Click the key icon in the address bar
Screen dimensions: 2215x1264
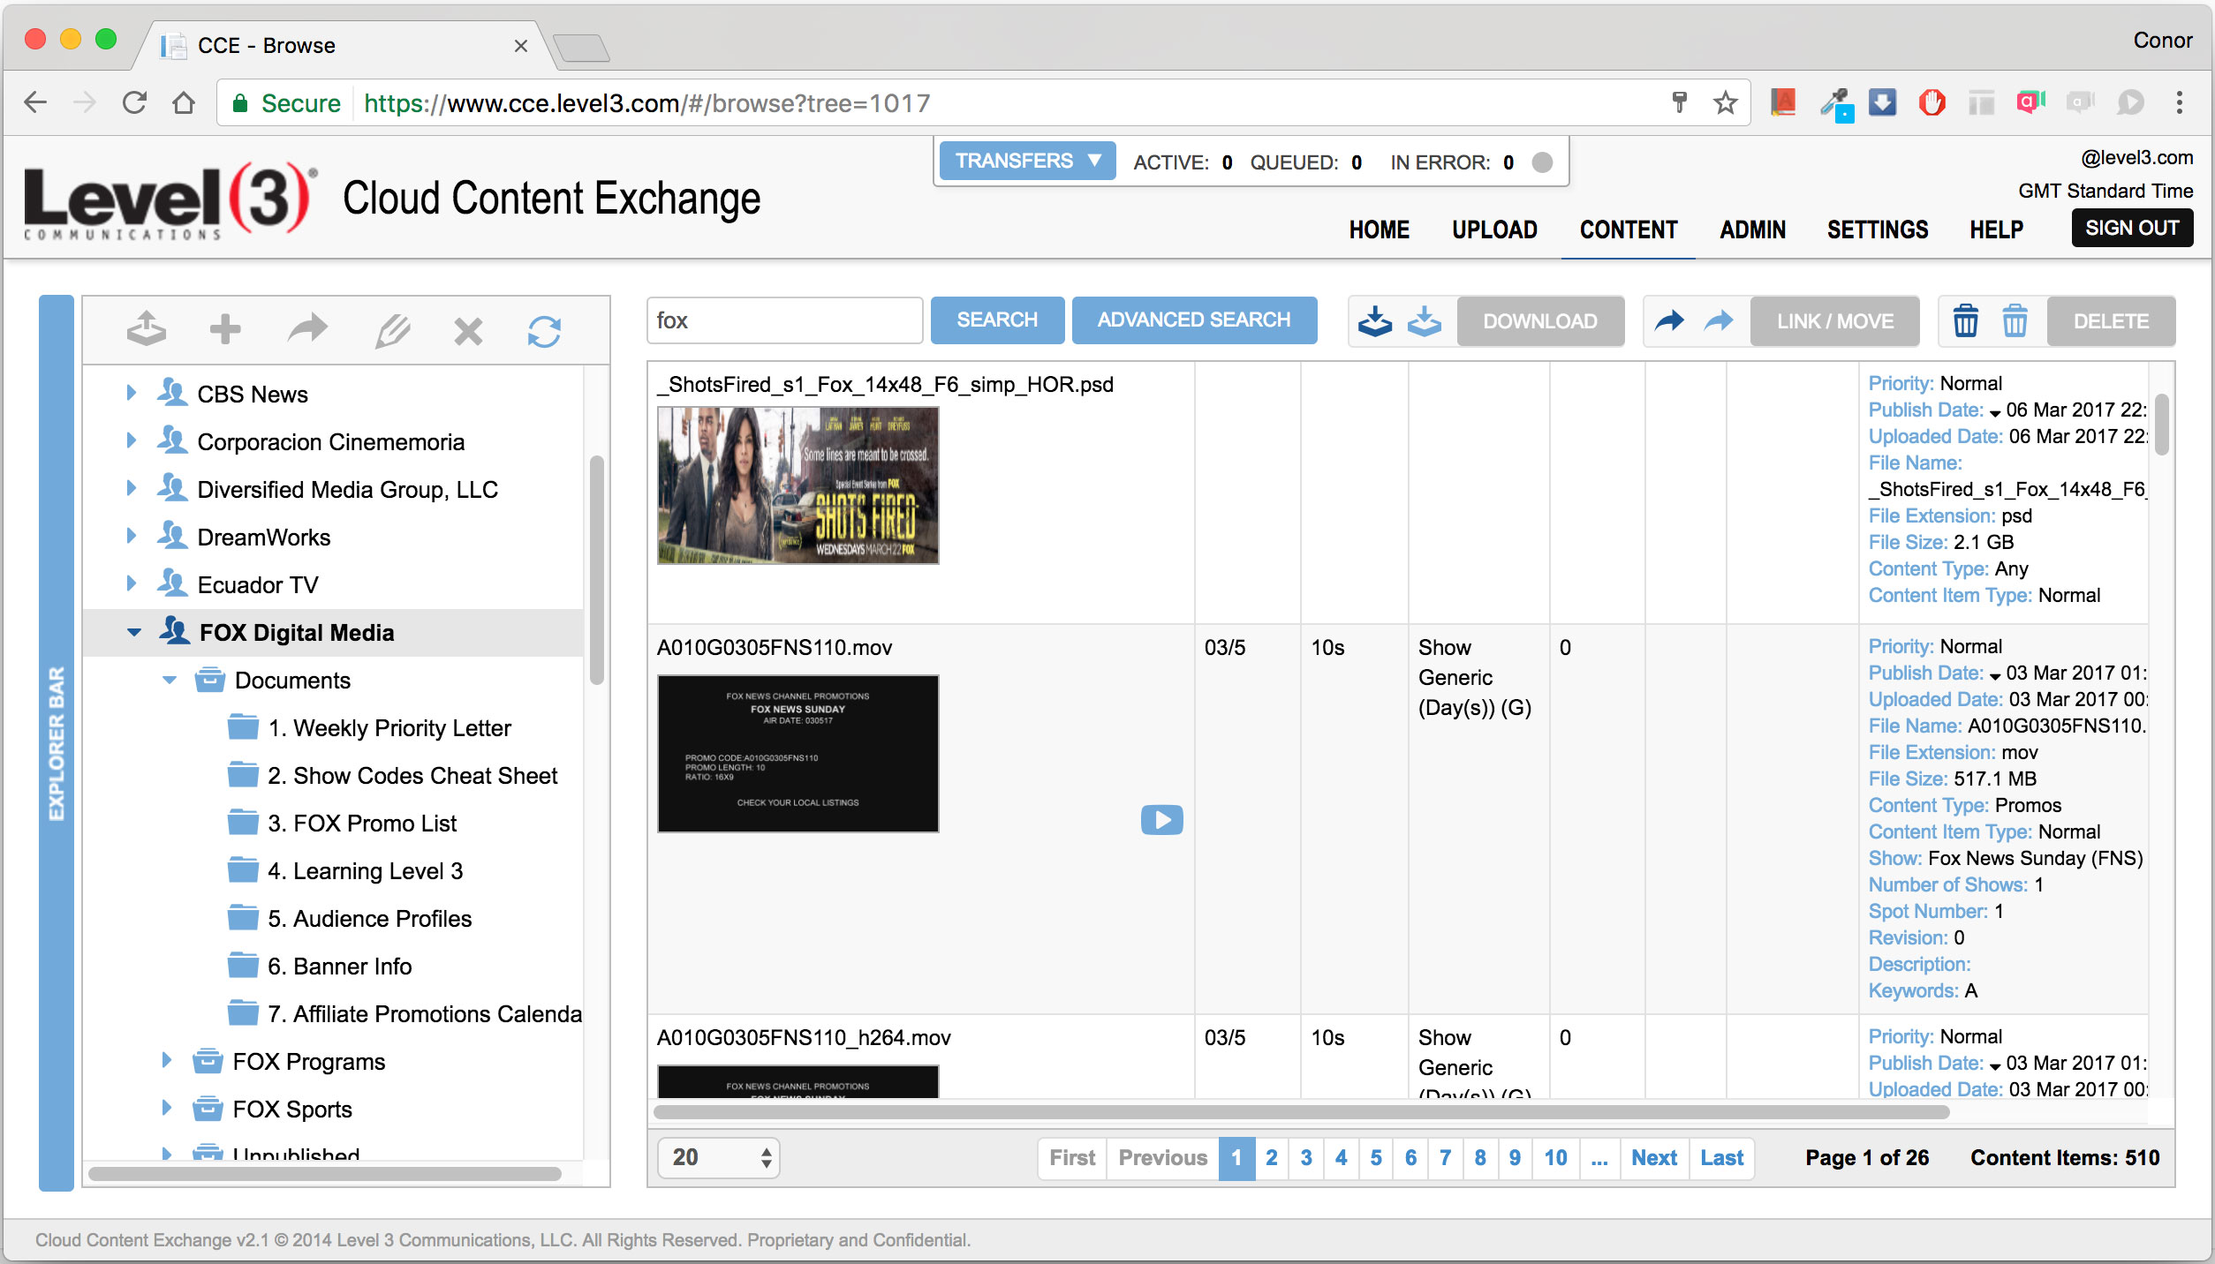[x=1679, y=103]
